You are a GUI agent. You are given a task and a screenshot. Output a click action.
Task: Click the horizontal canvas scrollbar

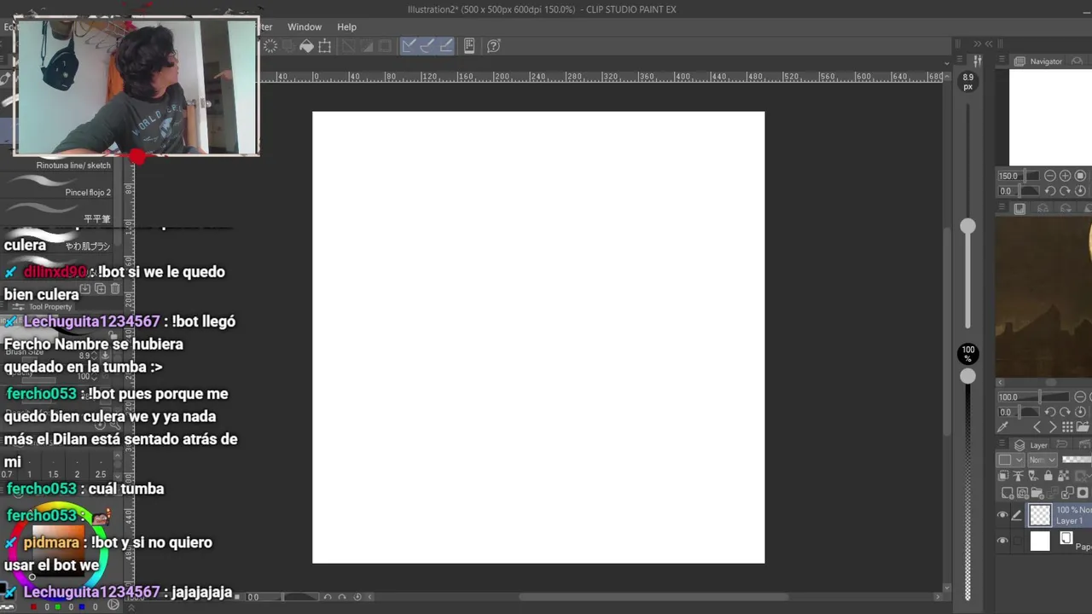(x=653, y=596)
